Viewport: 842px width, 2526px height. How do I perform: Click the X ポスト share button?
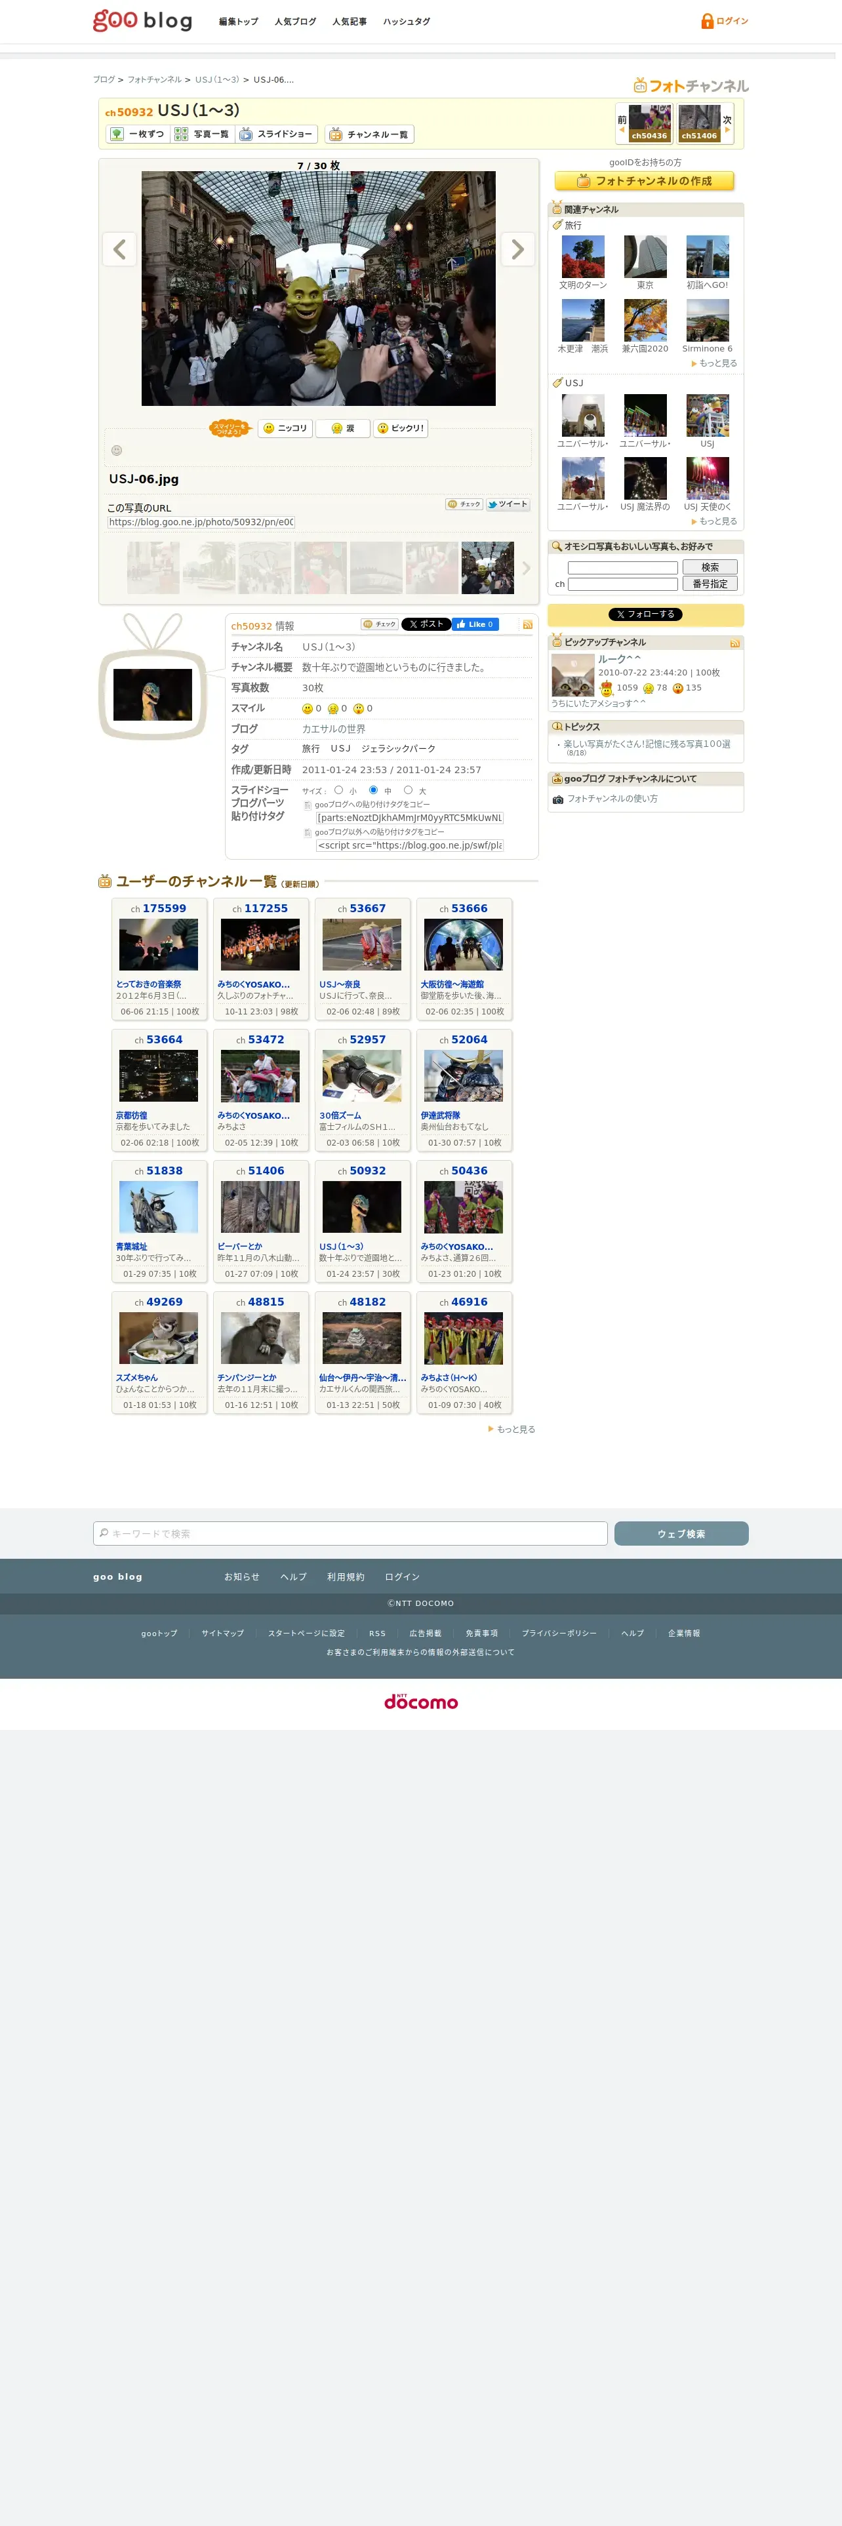(426, 625)
